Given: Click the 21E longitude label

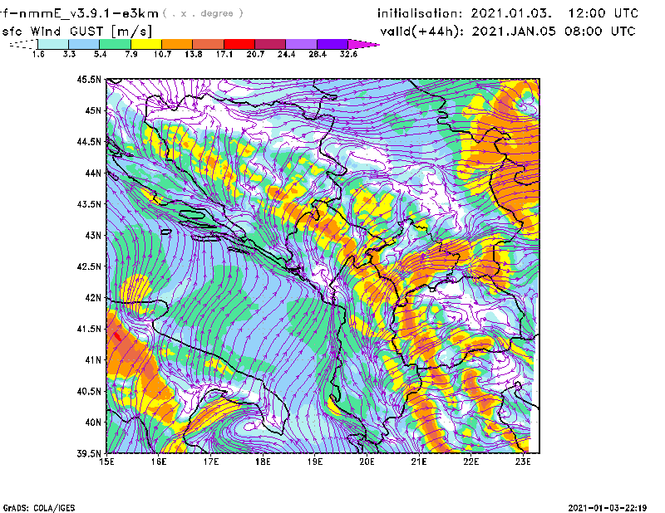Looking at the screenshot, I should [419, 462].
